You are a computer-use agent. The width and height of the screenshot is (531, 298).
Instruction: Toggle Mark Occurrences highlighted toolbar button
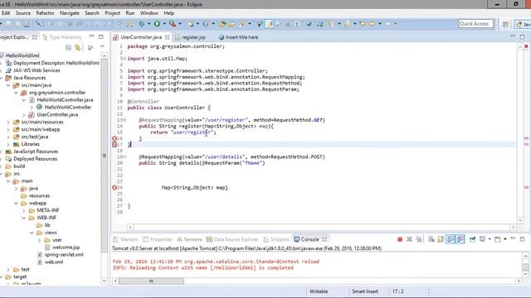pos(269,24)
